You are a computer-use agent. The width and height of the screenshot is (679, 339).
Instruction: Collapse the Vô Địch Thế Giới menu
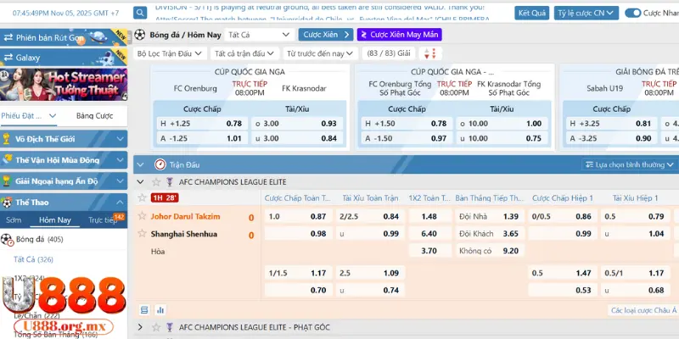tap(121, 138)
